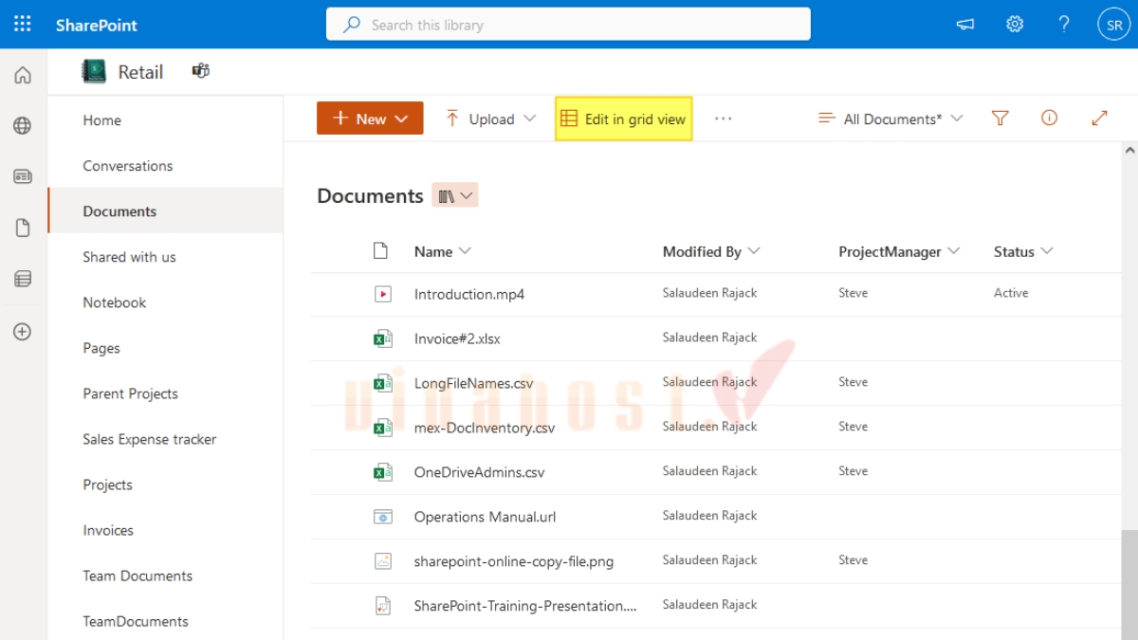
Task: Open the file mex-DocInventory.csv
Action: pyautogui.click(x=485, y=428)
